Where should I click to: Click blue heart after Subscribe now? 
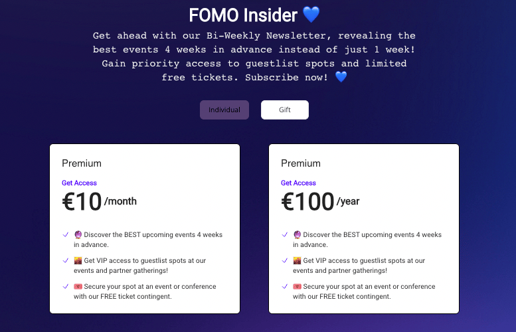[341, 77]
